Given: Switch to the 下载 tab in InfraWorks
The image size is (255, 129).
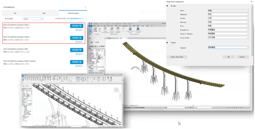Looking at the screenshot, I should pyautogui.click(x=15, y=13).
